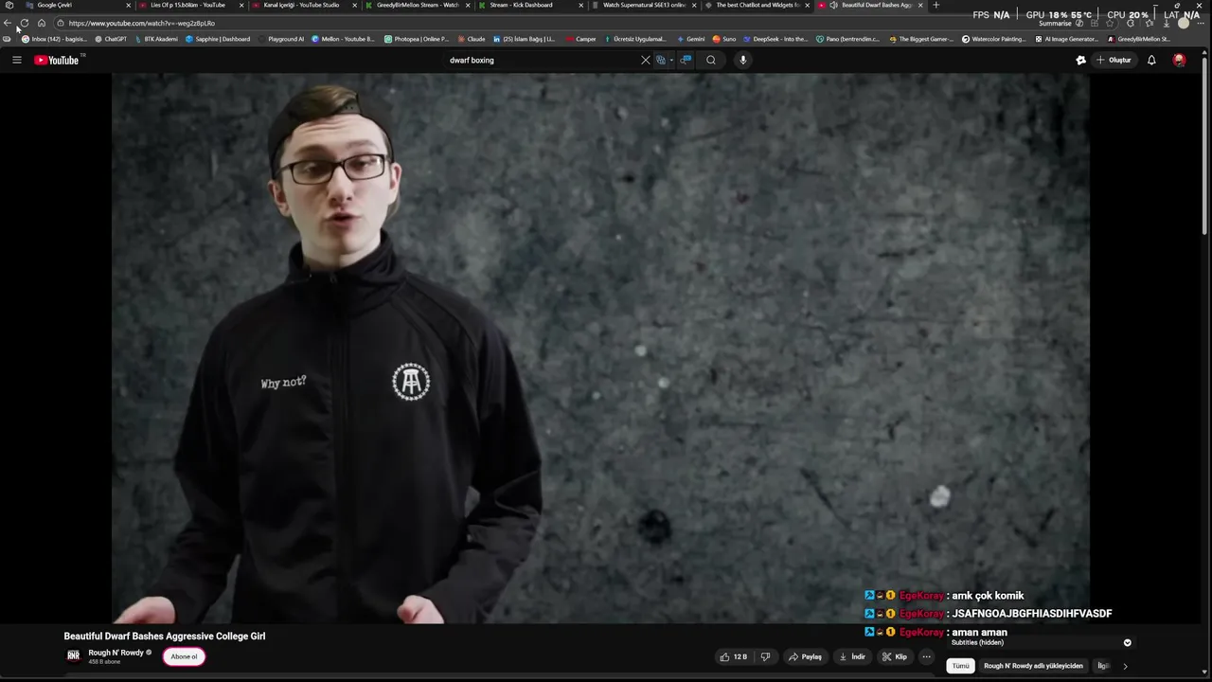Open Photopea bookmark
1212x682 pixels.
[417, 39]
